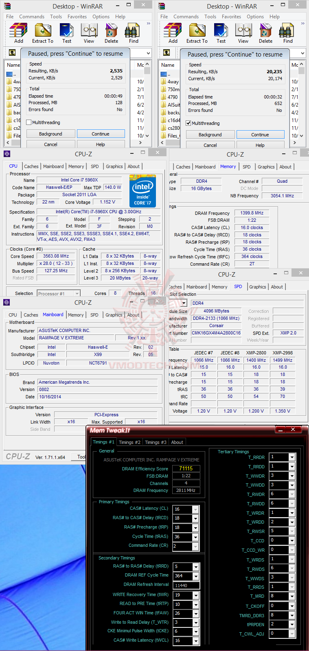Click up-folder icon in left WinRAR window

(12, 53)
